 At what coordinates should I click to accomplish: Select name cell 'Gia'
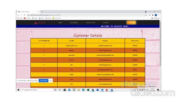click(72, 70)
